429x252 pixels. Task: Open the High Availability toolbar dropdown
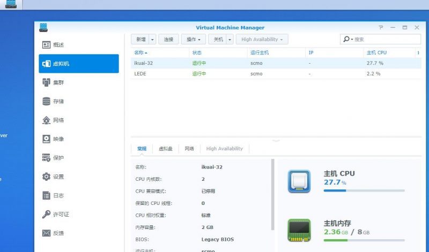point(262,40)
